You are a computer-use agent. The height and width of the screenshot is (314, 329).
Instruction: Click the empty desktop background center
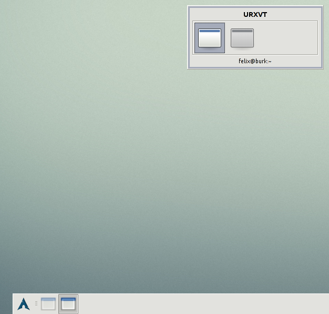click(164, 158)
